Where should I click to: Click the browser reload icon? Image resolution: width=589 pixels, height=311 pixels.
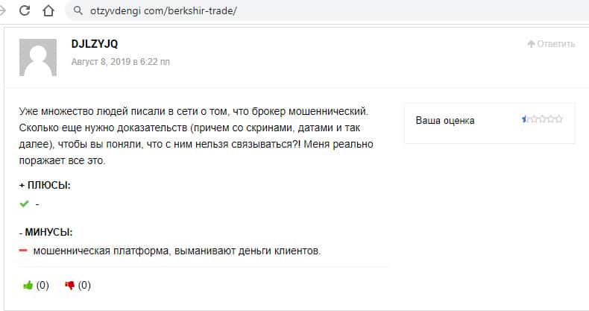(27, 11)
